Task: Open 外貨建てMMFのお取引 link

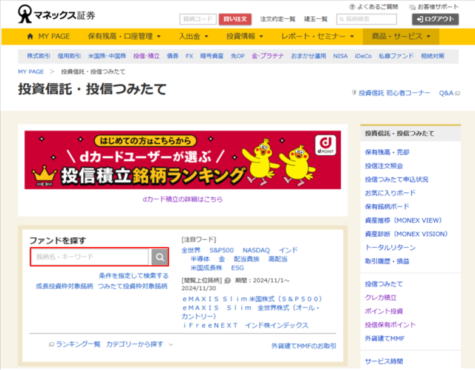Action: pos(304,346)
